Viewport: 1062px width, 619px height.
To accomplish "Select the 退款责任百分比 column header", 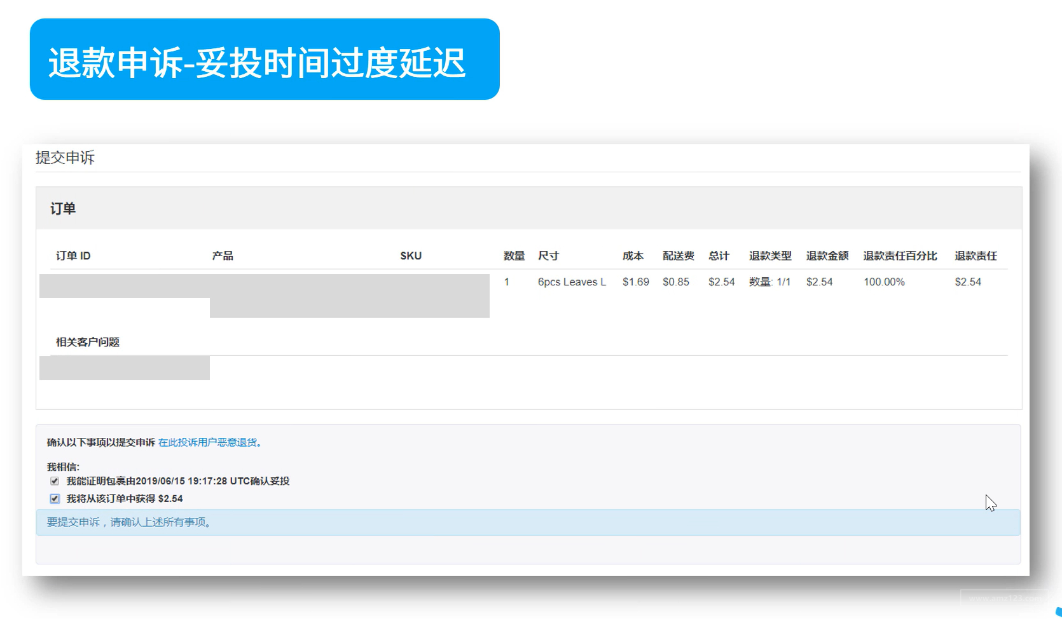I will [x=900, y=255].
